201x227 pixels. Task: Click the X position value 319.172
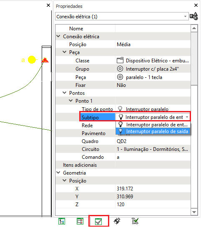(125, 189)
